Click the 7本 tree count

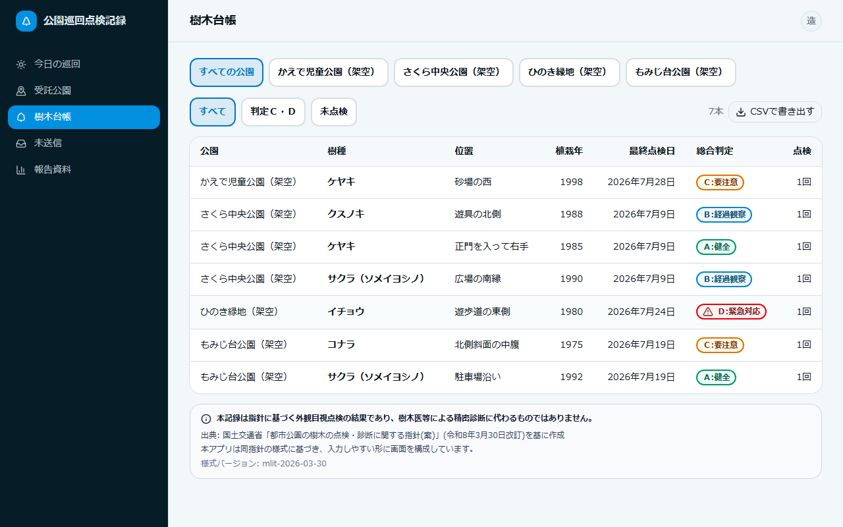tap(716, 112)
